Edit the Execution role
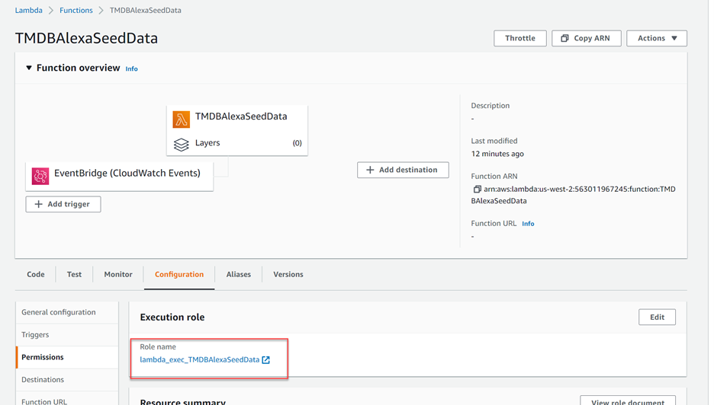 [x=657, y=317]
